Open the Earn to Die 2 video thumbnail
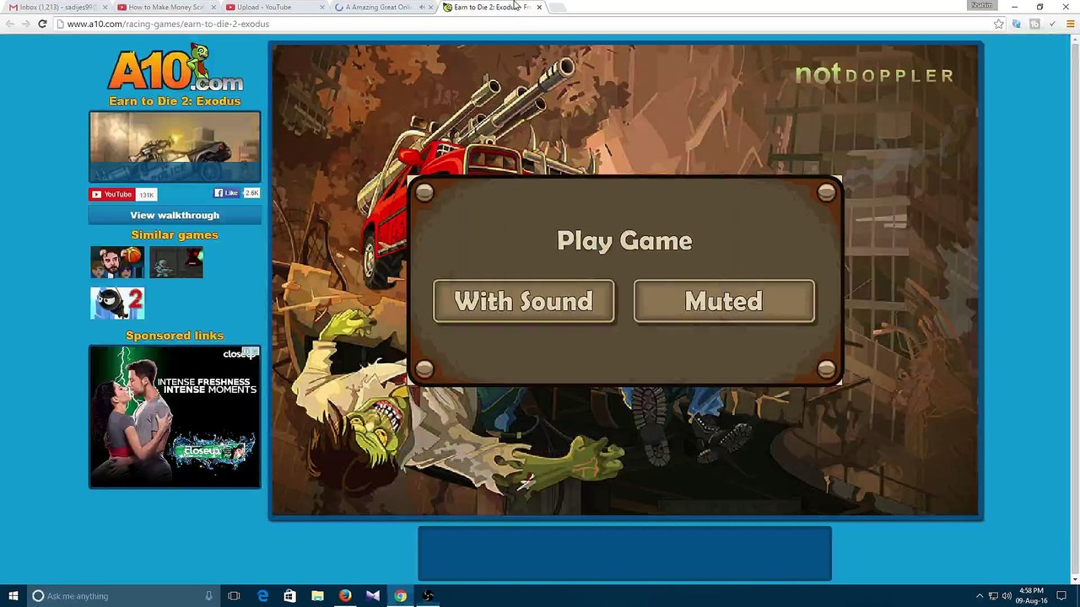 175,147
